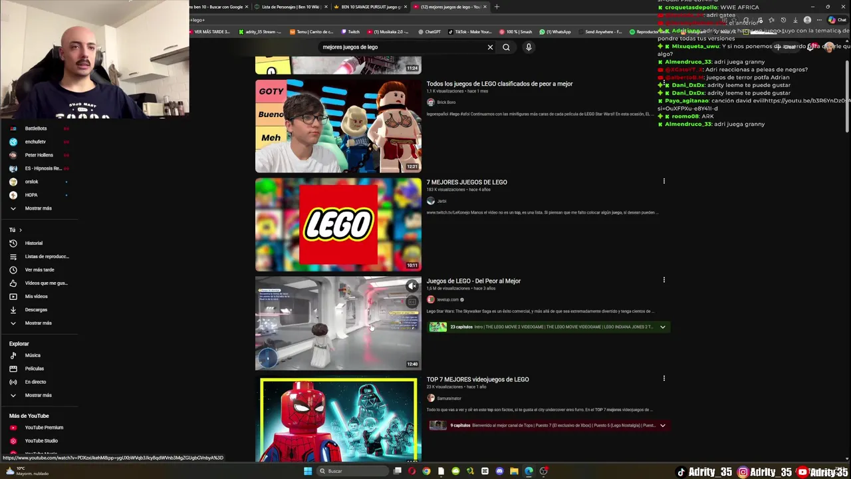Open the 'Tú' section chevron

(20, 230)
